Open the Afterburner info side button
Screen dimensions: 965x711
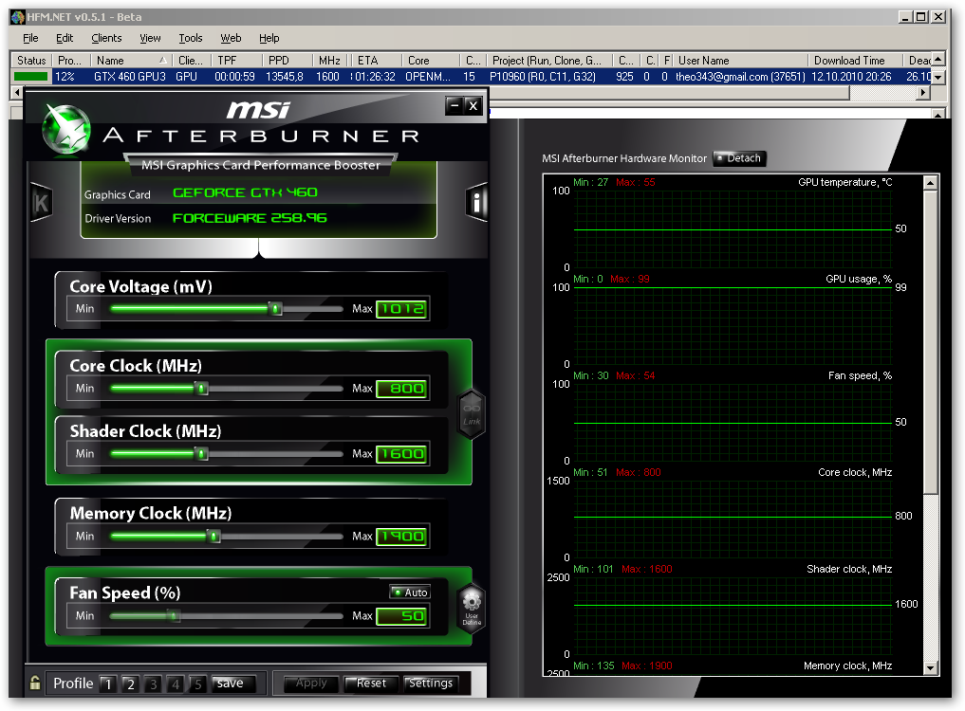tap(477, 202)
